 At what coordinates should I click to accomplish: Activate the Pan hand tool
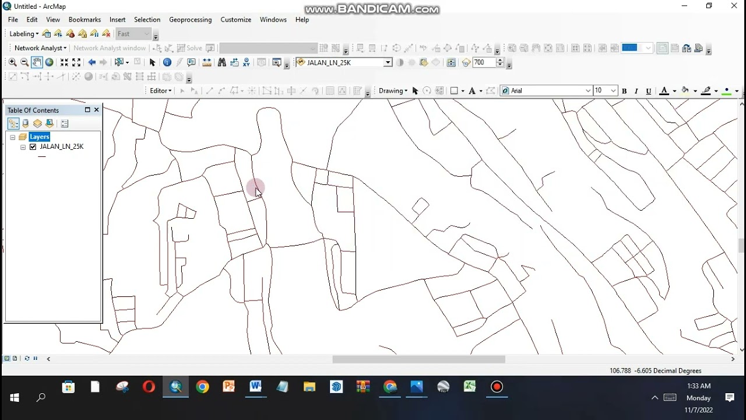(37, 62)
